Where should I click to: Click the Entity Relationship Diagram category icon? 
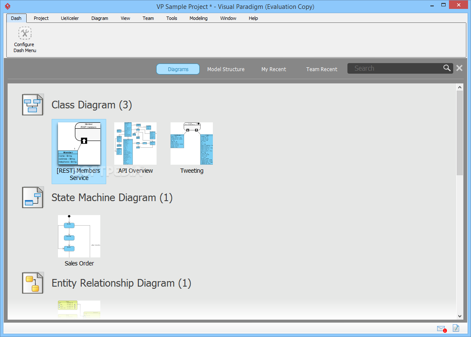pyautogui.click(x=33, y=283)
